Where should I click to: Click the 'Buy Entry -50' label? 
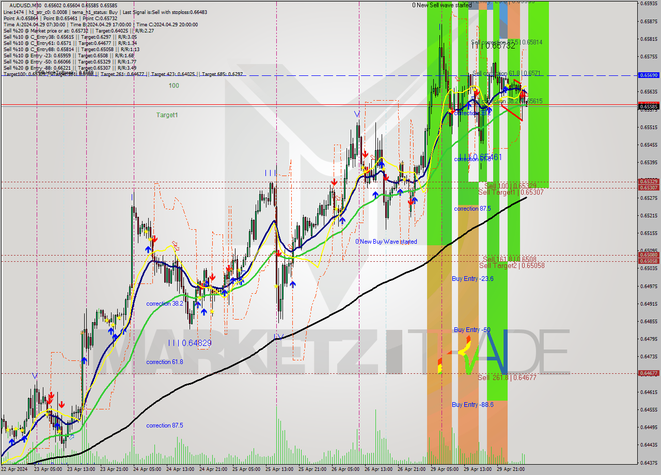click(472, 329)
